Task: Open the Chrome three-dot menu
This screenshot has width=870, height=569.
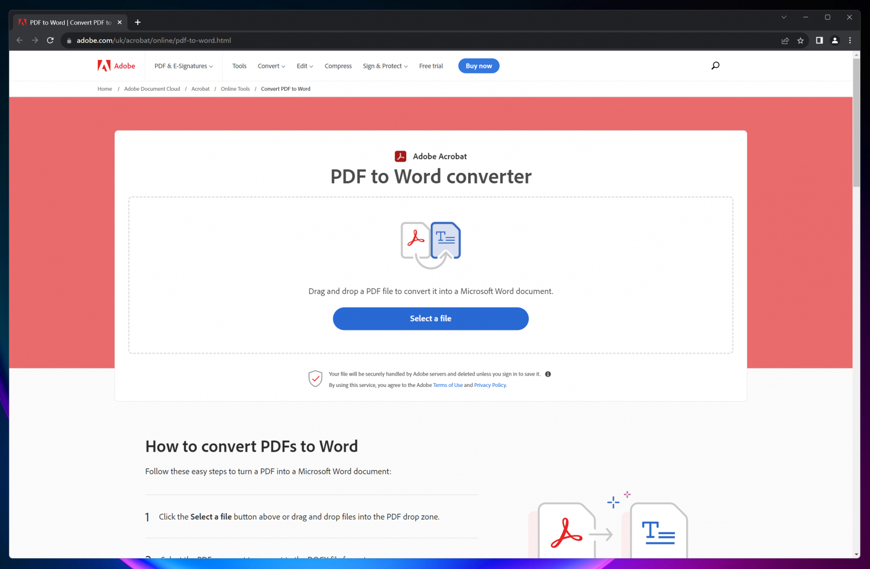Action: tap(850, 40)
